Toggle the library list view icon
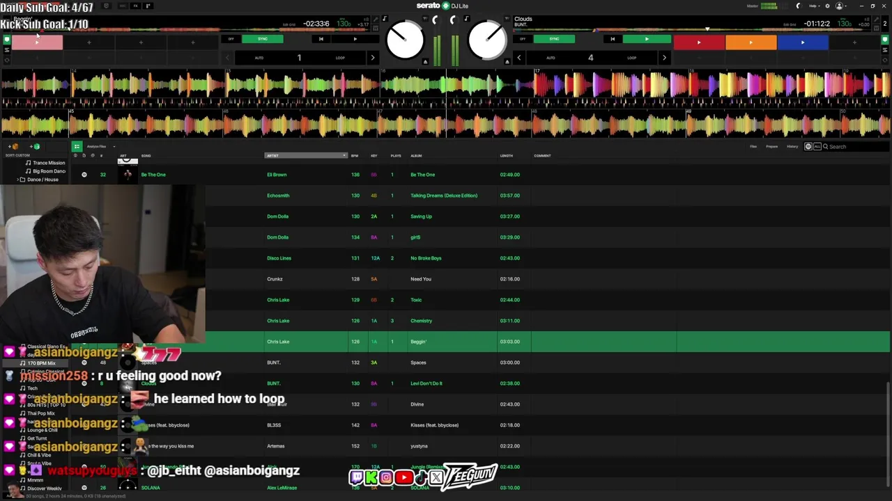Image resolution: width=892 pixels, height=501 pixels. coord(77,146)
